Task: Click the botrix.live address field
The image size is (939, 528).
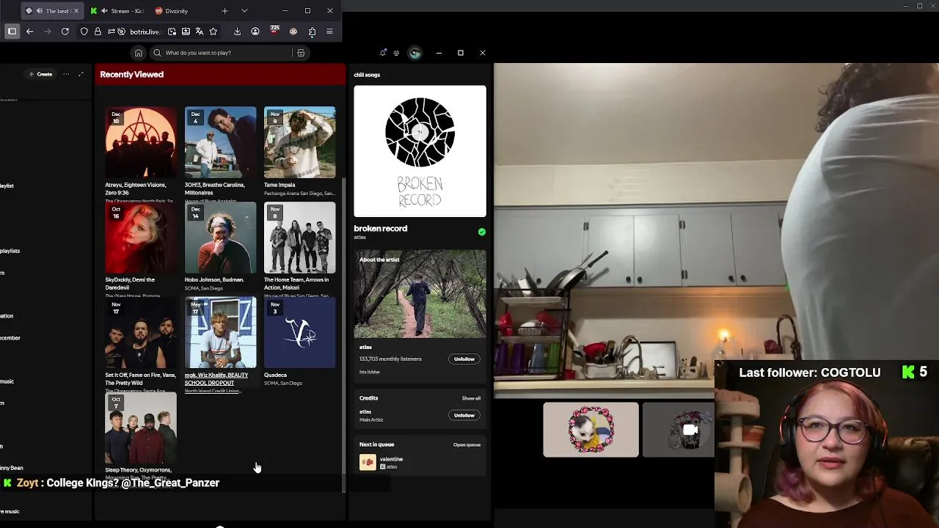Action: click(144, 32)
